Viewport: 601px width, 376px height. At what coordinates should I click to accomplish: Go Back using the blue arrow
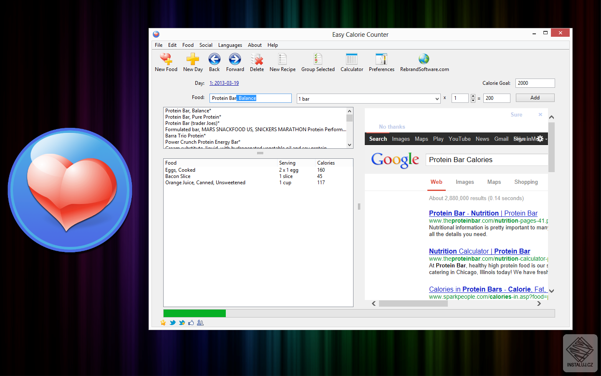(x=215, y=59)
